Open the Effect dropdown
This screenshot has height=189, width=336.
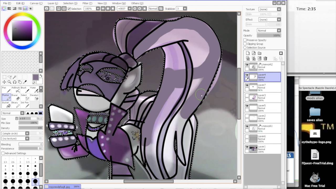tap(270, 19)
